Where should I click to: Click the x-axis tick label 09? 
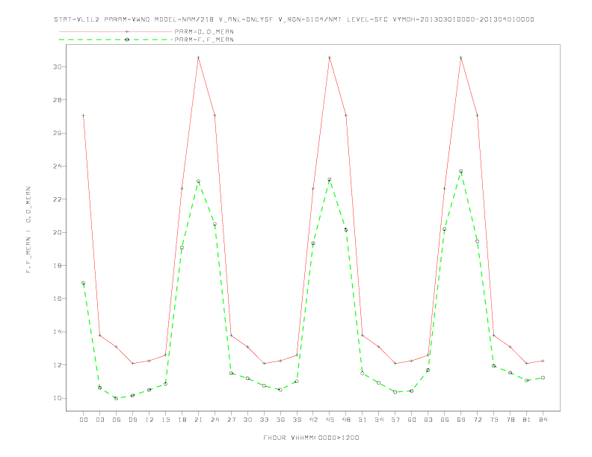click(x=132, y=420)
